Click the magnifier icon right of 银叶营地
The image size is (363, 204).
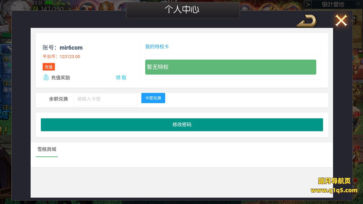(358, 4)
